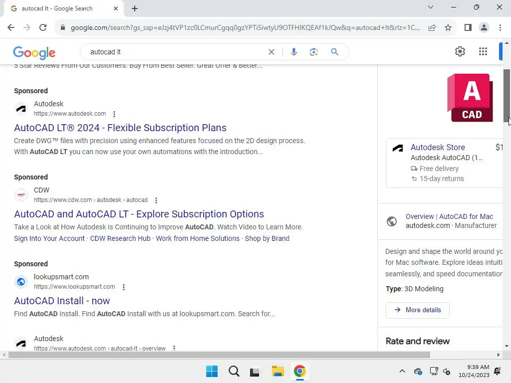Follow the Shop by Brand sitelink

tap(267, 238)
